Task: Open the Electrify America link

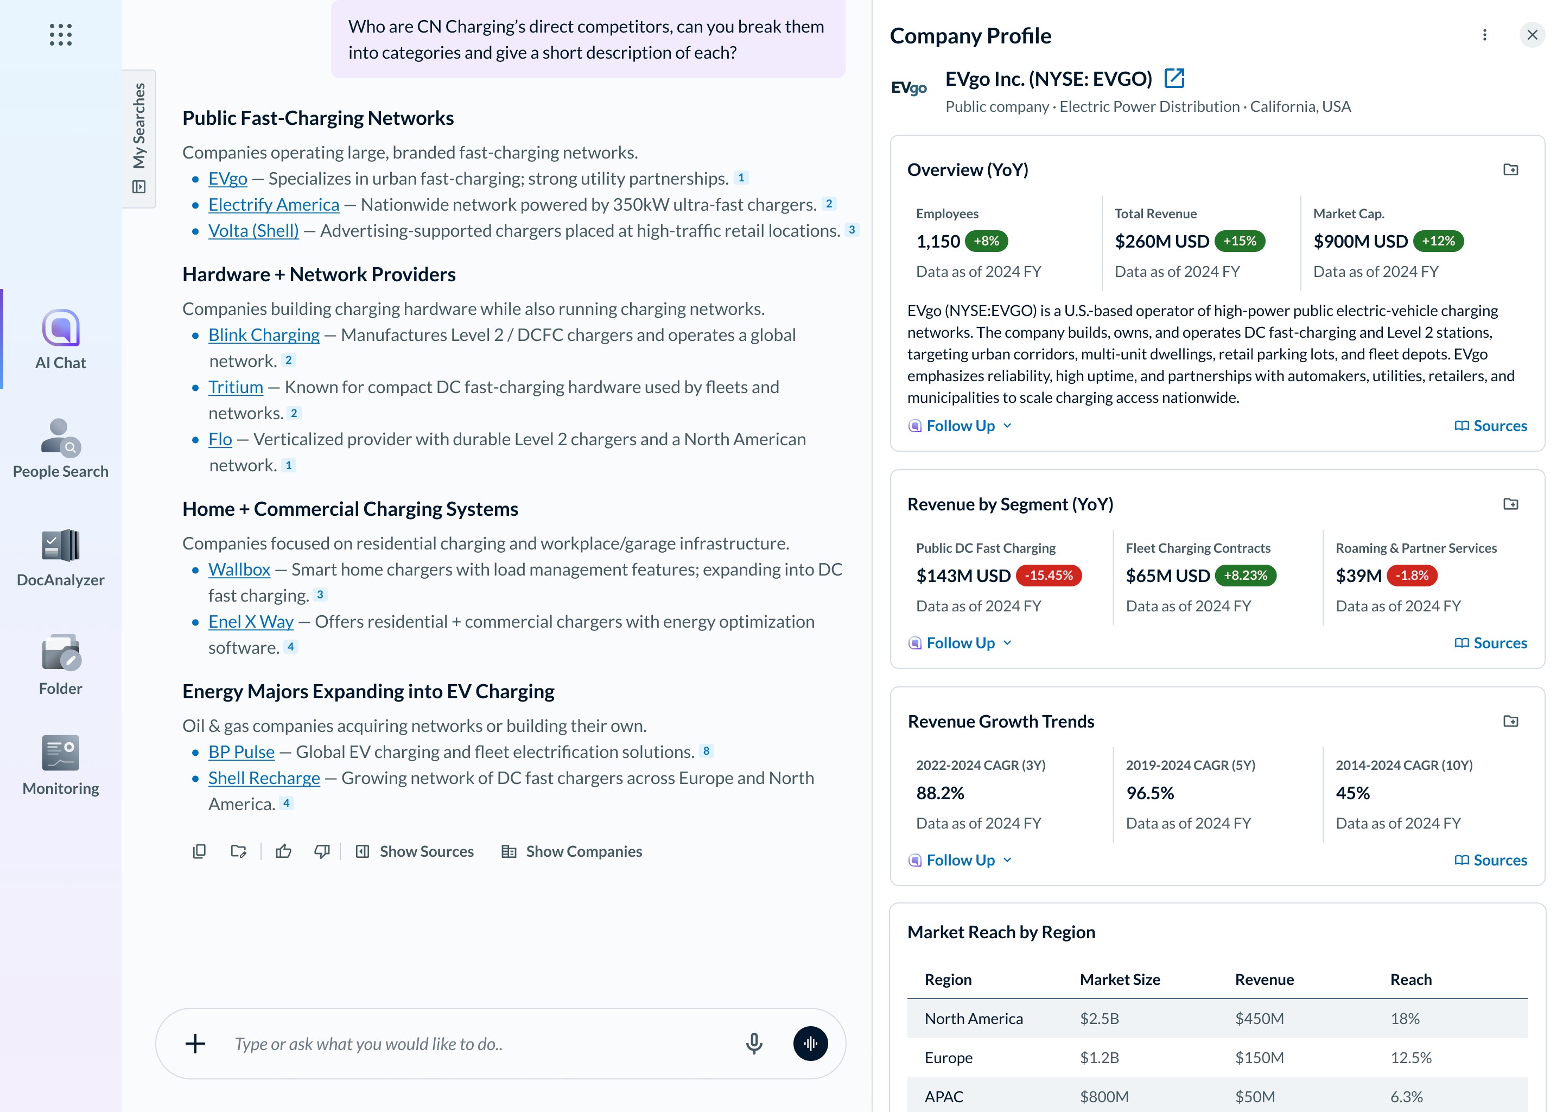Action: 274,205
